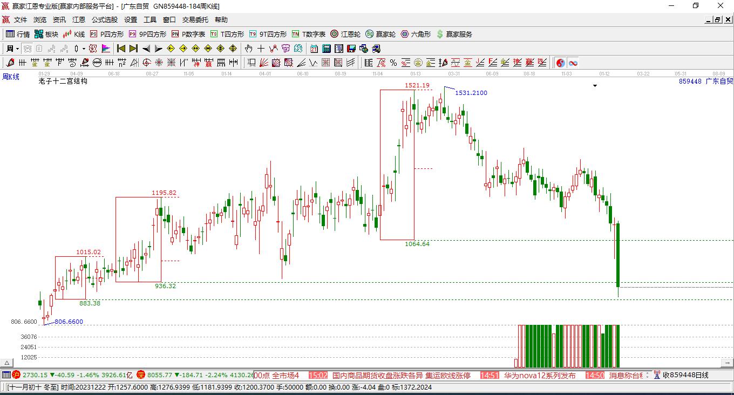734x395 pixels.
Task: Open the P四方形 square tool
Action: click(106, 34)
